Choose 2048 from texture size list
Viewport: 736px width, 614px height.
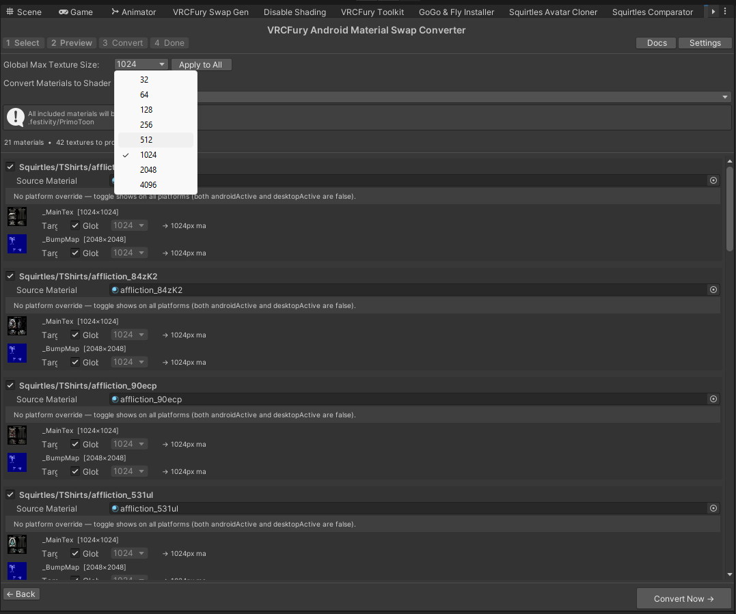tap(155, 170)
